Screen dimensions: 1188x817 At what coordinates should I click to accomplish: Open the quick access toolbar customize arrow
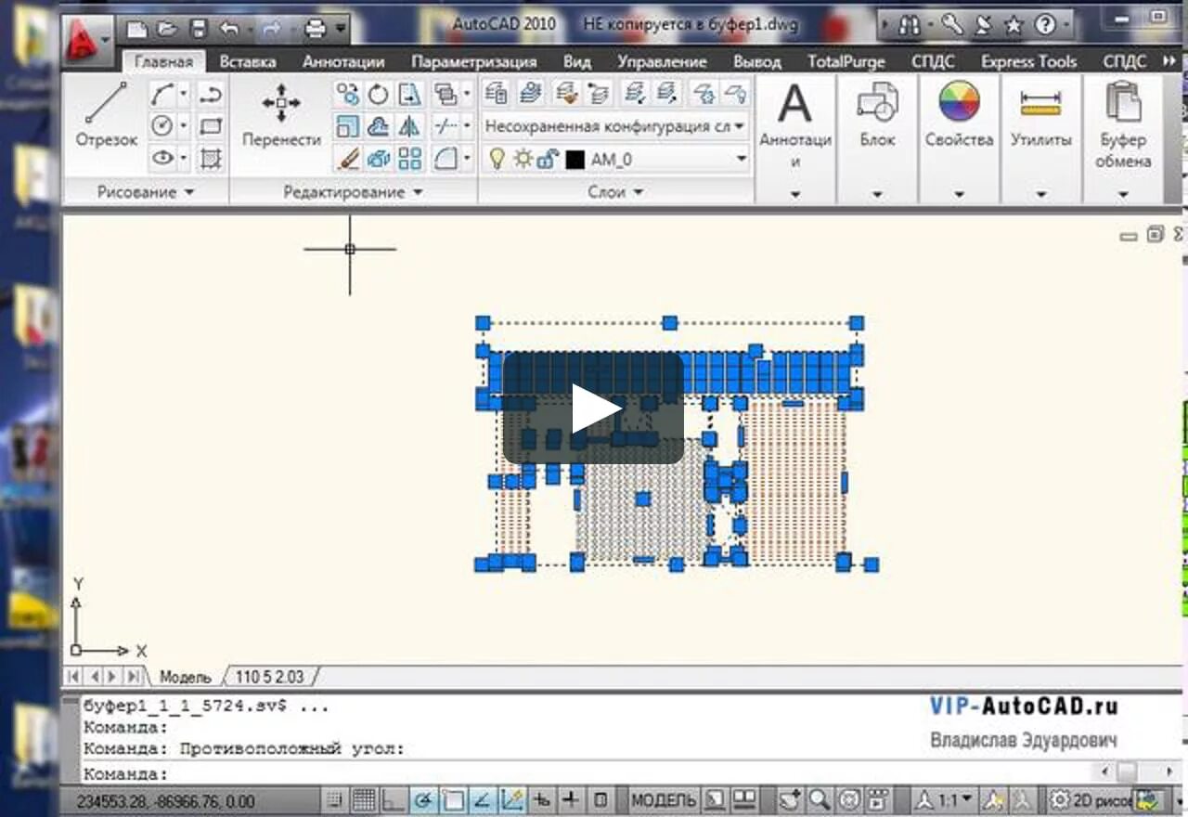341,29
